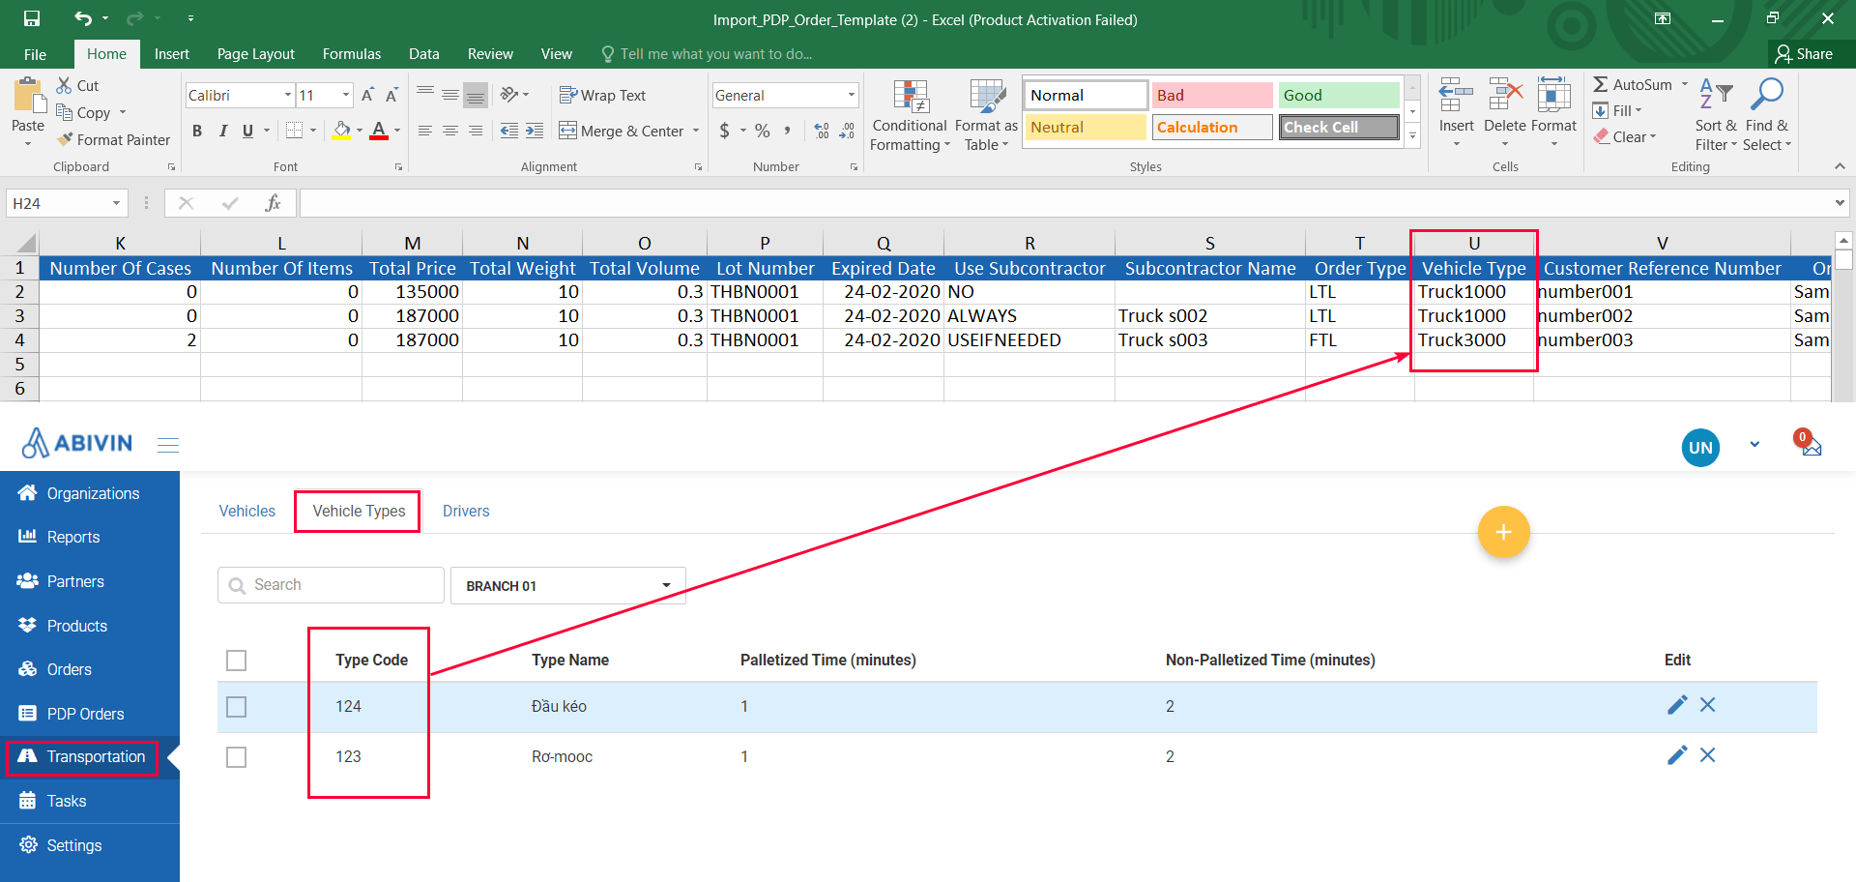Apply the Bad cell style swatch
The image size is (1856, 882).
tap(1212, 95)
